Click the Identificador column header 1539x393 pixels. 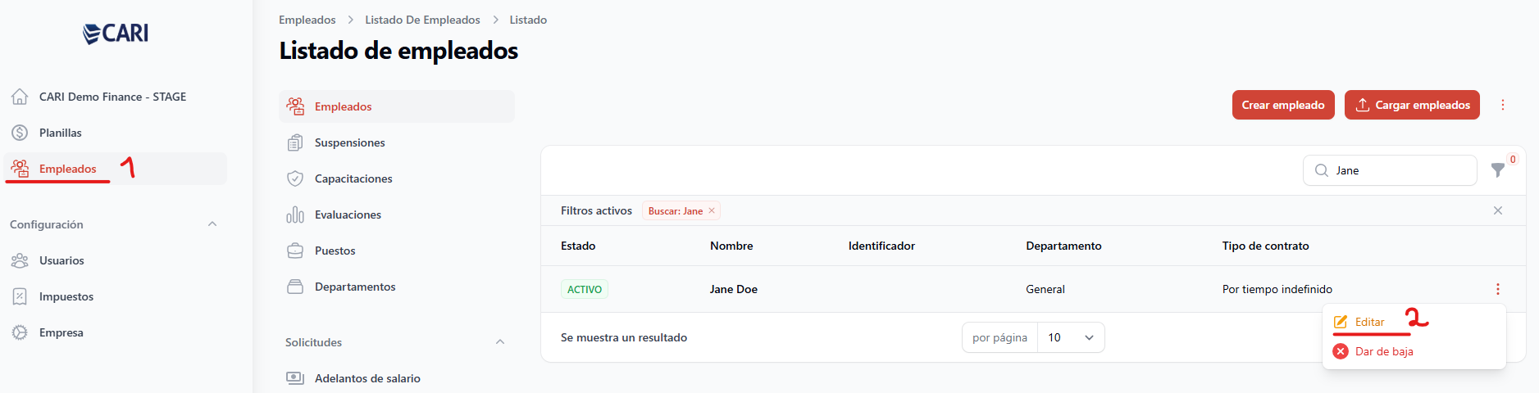(881, 246)
